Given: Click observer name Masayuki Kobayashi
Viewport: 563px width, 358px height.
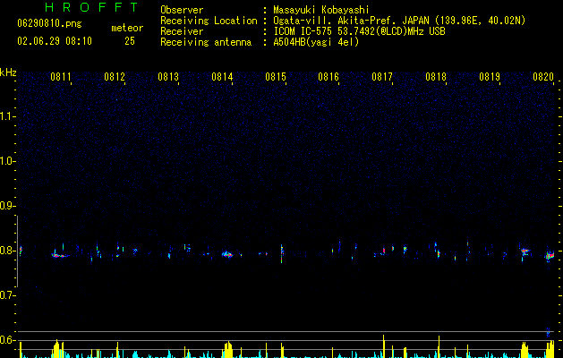Looking at the screenshot, I should (321, 10).
